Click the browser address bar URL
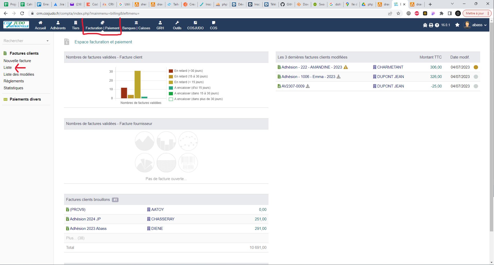The image size is (494, 265). (x=88, y=13)
